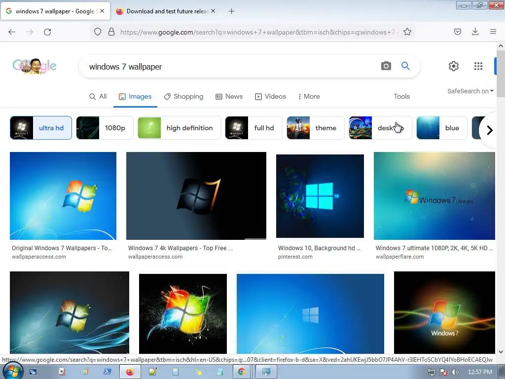Image resolution: width=505 pixels, height=379 pixels.
Task: Open Firefox from the taskbar
Action: [130, 372]
